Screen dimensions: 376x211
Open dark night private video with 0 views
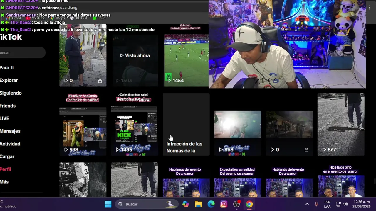(289, 125)
